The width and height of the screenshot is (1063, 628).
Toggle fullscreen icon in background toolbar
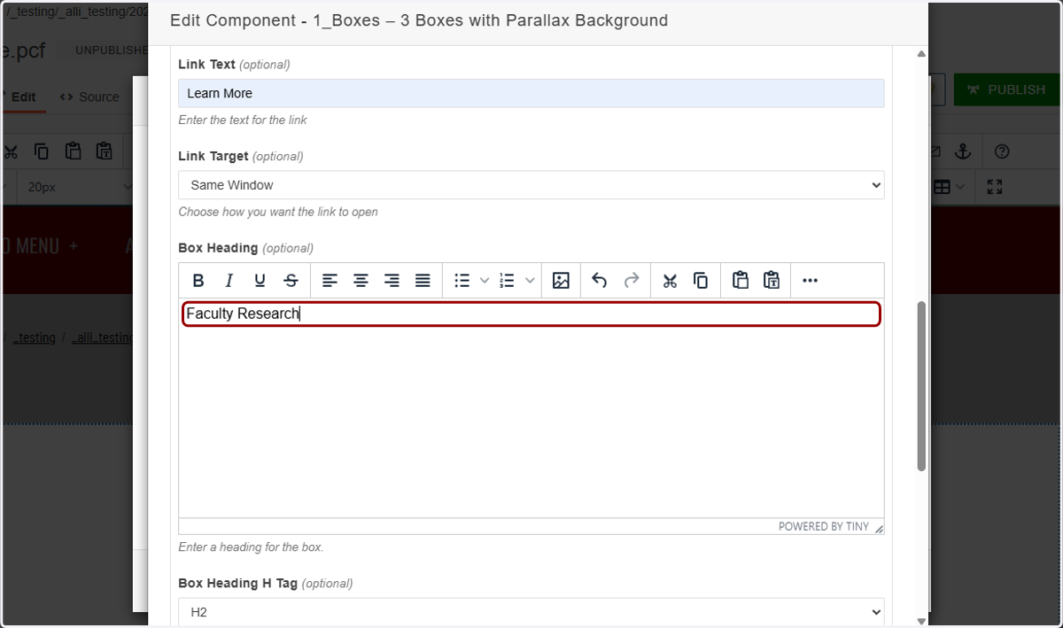point(995,187)
